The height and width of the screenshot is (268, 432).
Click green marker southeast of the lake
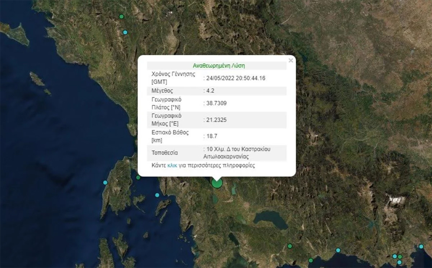pyautogui.click(x=289, y=246)
